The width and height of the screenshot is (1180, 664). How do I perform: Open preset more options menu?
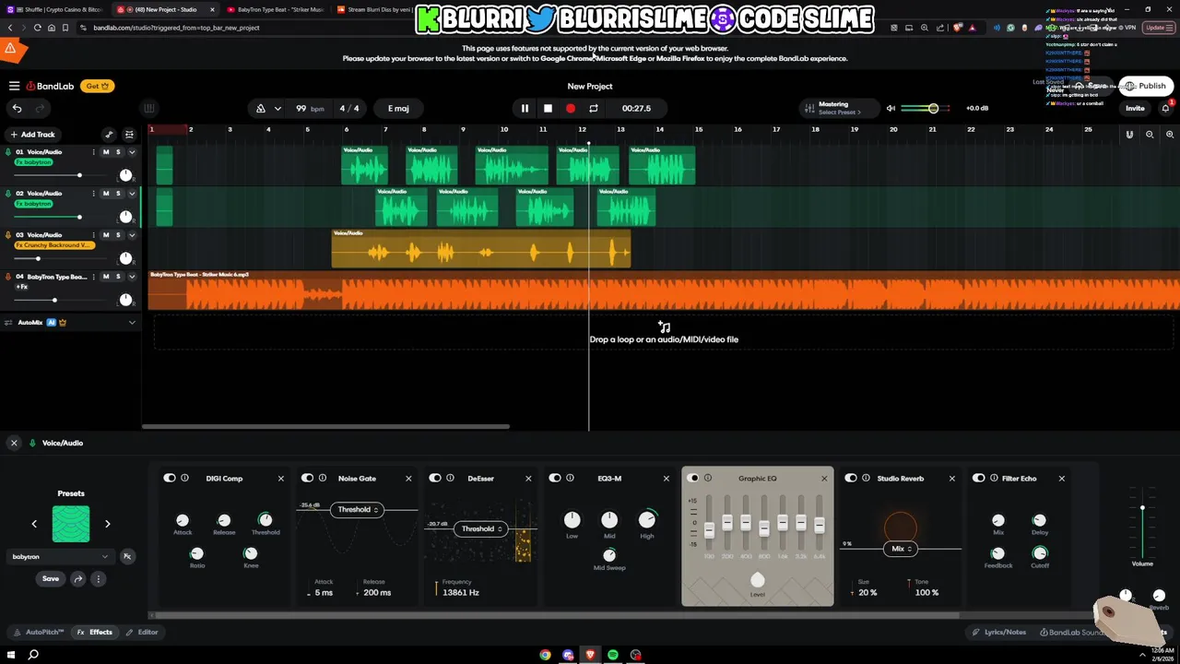pyautogui.click(x=98, y=579)
